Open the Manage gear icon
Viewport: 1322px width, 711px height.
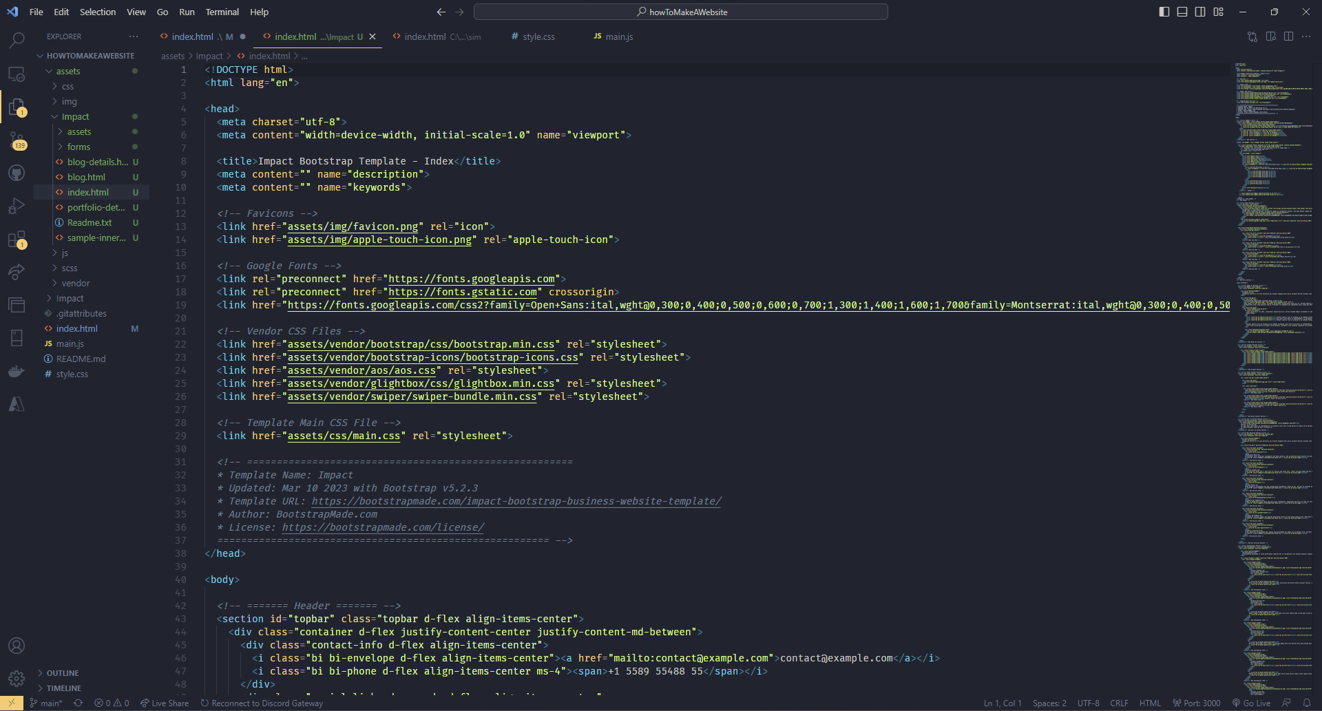(17, 679)
